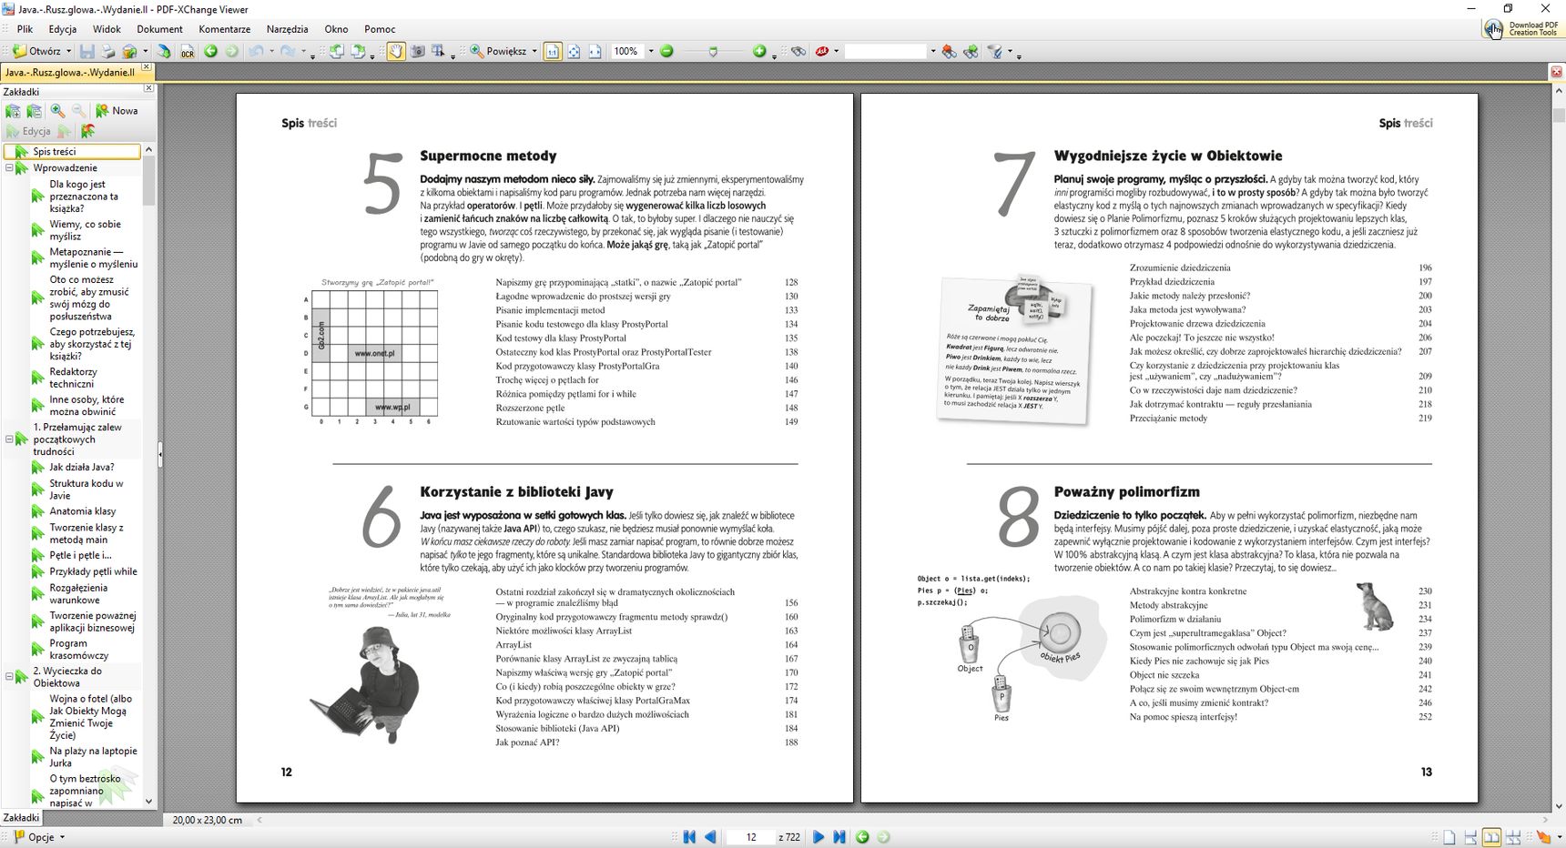
Task: Open the 'Spis treści' bookmark
Action: pyautogui.click(x=55, y=152)
